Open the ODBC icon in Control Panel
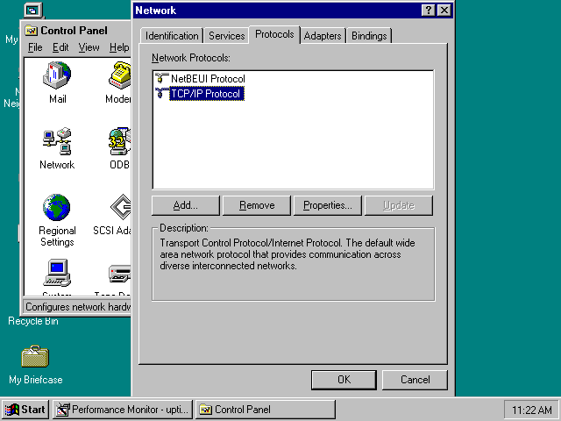 click(x=120, y=141)
